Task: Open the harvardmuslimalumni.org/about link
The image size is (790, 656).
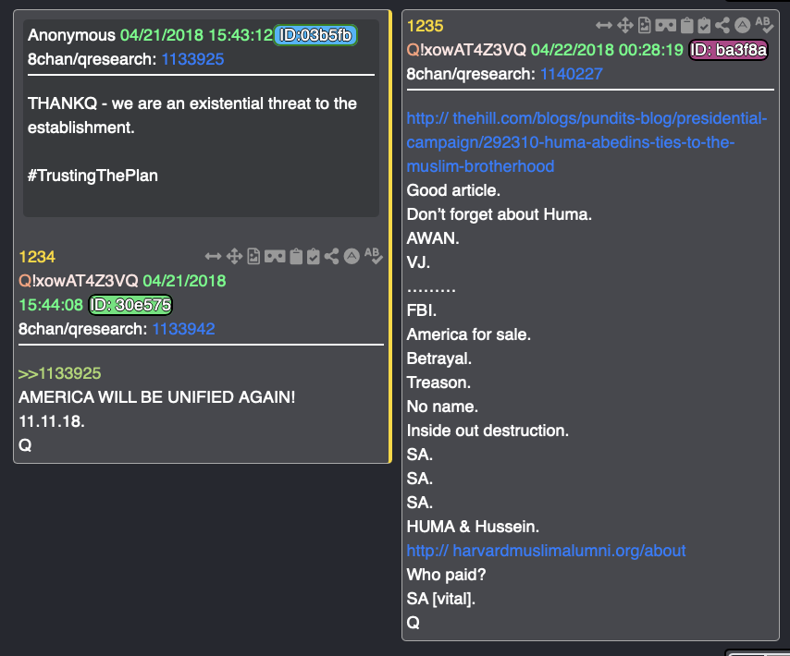Action: point(546,551)
